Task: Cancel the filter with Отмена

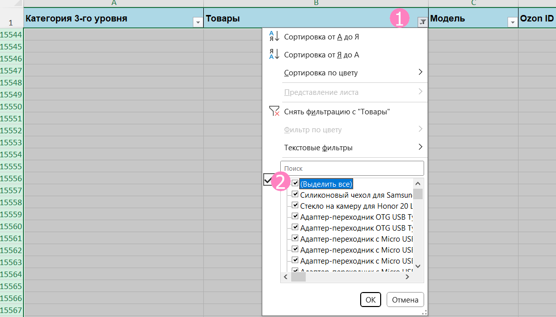Action: pos(405,300)
